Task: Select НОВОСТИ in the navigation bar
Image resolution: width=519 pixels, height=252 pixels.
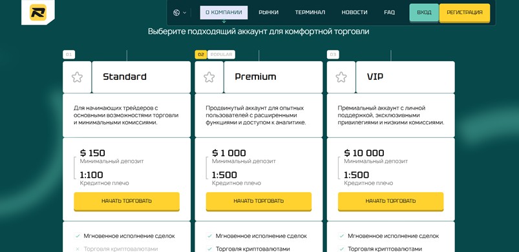Action: click(x=354, y=12)
